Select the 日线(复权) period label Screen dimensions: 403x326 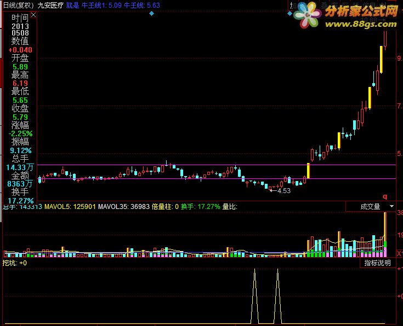click(x=18, y=5)
